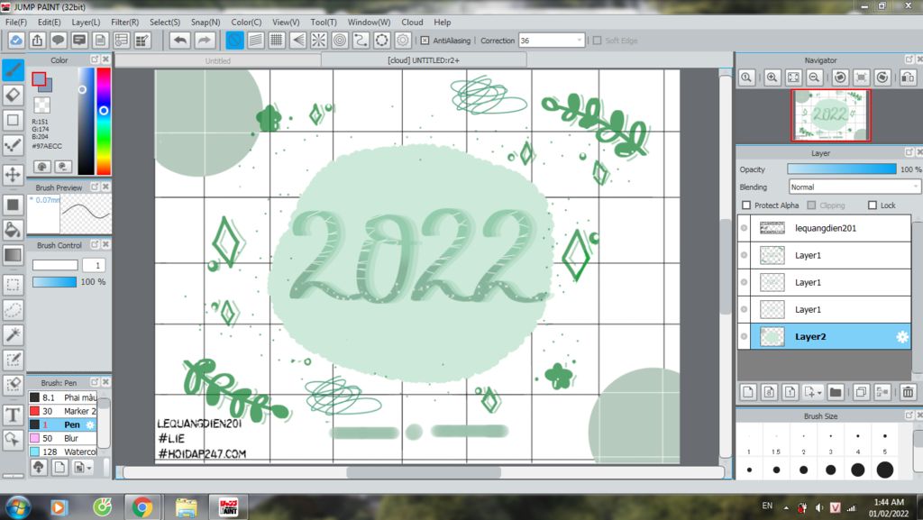Click the Undo arrow in toolbar
Image resolution: width=923 pixels, height=520 pixels.
coord(180,41)
